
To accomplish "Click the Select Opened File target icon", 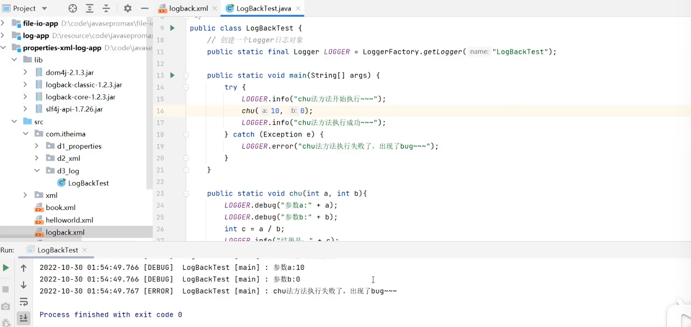I will coord(73,8).
